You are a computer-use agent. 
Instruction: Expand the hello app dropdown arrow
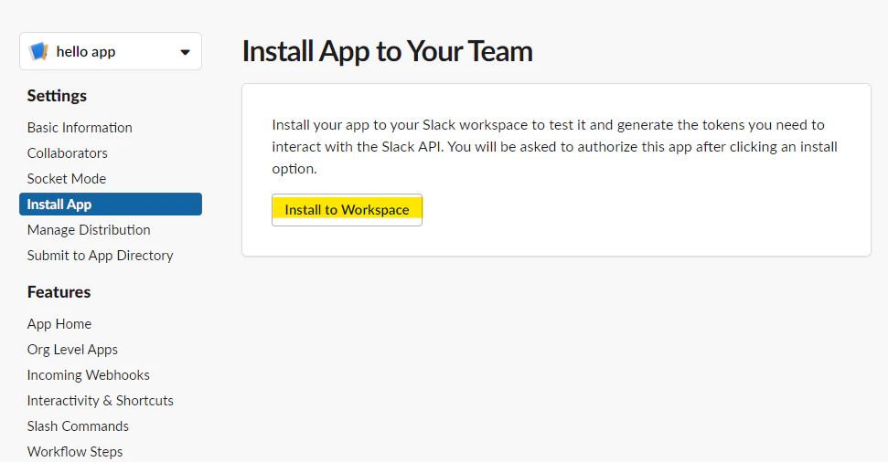tap(185, 52)
